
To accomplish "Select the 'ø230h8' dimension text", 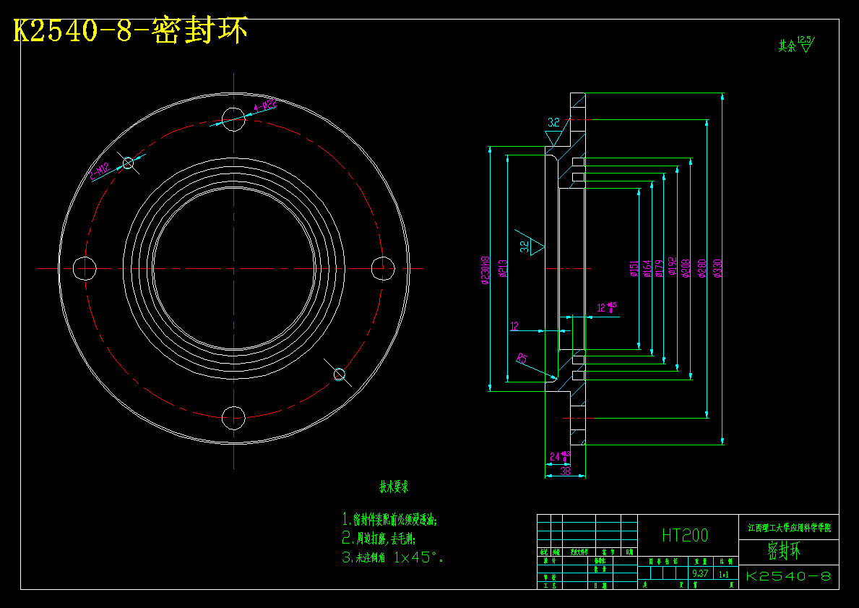I will pos(485,270).
